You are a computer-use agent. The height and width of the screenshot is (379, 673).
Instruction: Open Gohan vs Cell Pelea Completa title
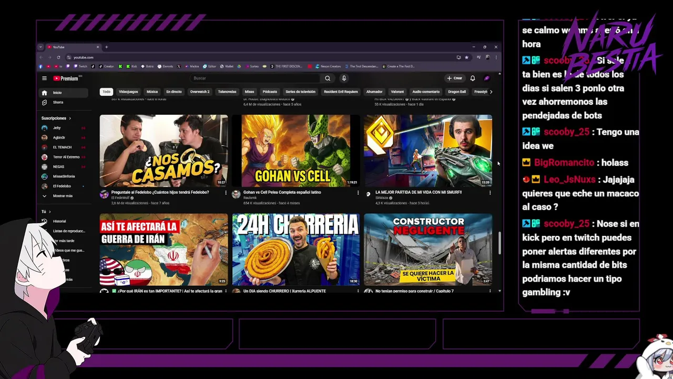pyautogui.click(x=282, y=192)
